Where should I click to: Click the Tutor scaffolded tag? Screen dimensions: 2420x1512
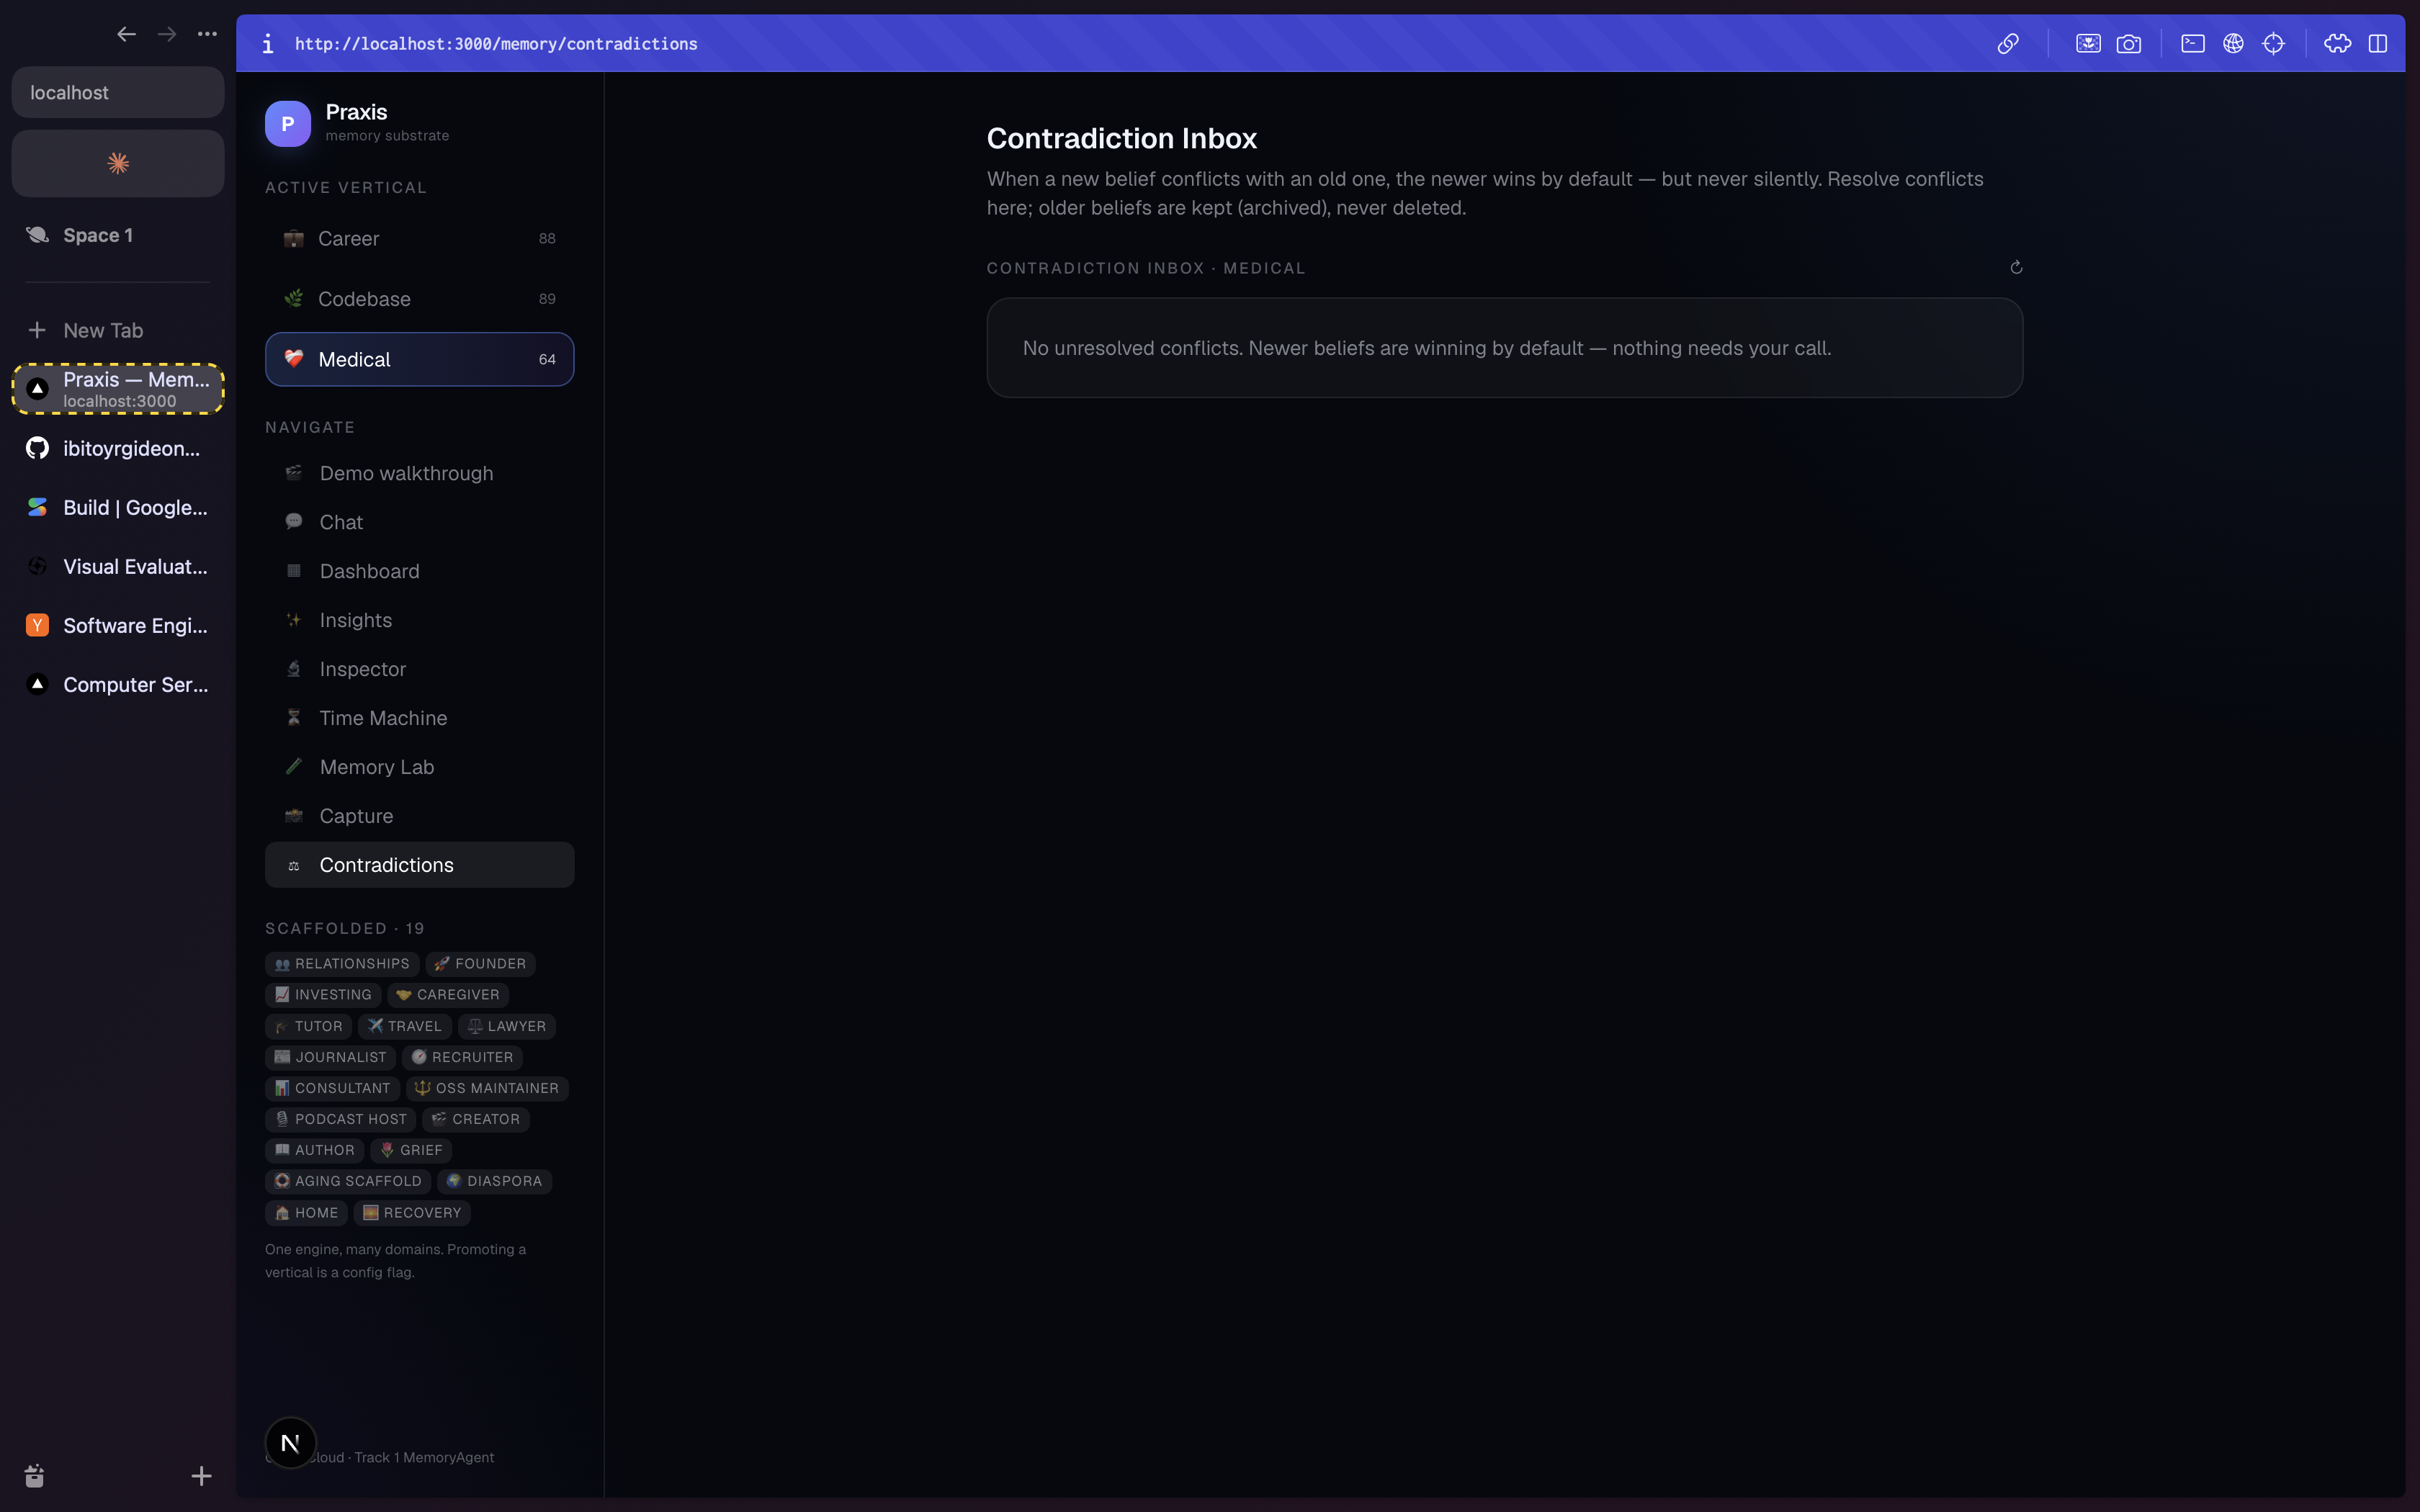tap(308, 1026)
